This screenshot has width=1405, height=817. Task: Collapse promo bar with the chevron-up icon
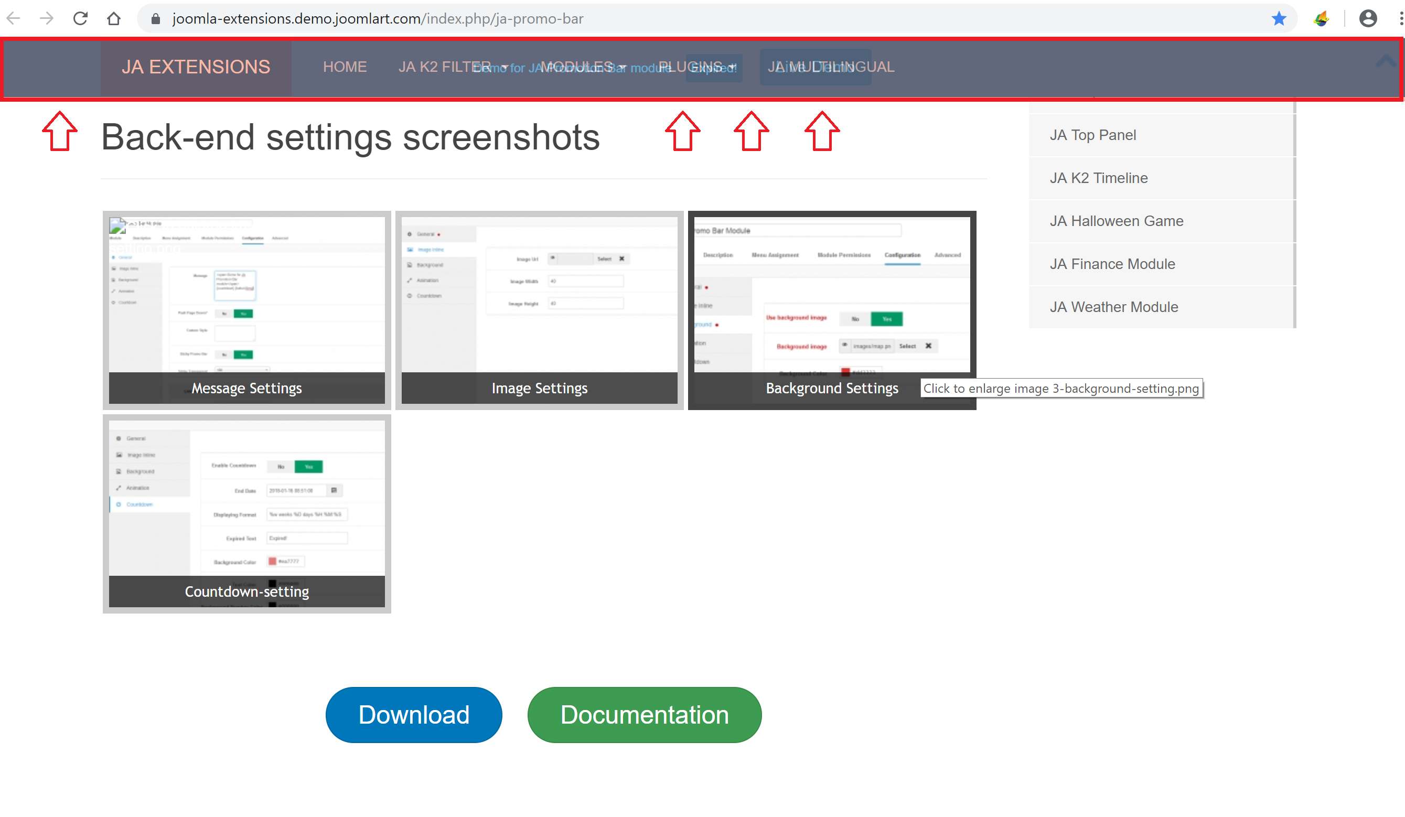1386,60
